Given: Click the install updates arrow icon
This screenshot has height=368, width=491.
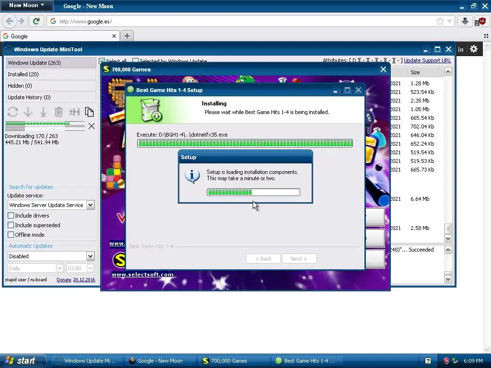Looking at the screenshot, I should pyautogui.click(x=43, y=112).
